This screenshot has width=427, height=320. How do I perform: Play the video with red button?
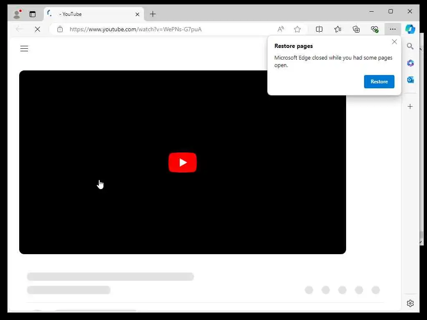click(x=183, y=162)
